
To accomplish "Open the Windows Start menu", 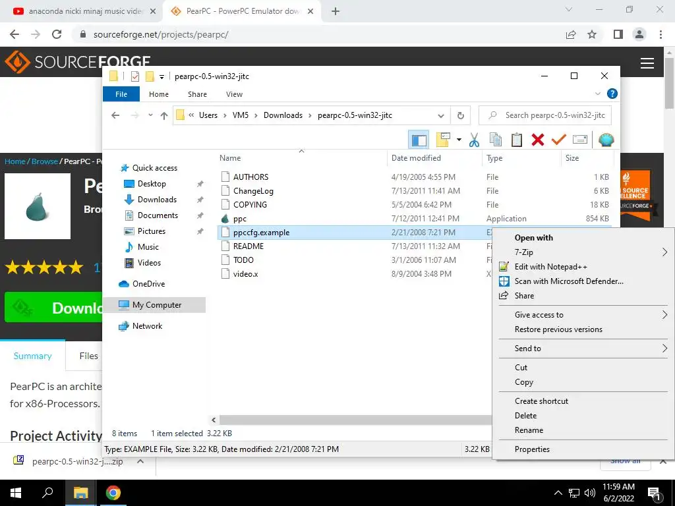I will point(16,493).
